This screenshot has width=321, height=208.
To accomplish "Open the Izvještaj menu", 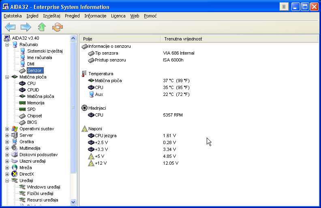I will (x=51, y=16).
